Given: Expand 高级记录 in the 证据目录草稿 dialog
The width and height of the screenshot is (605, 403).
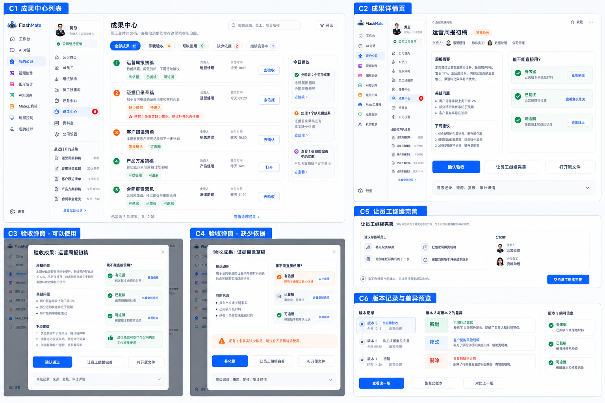Looking at the screenshot, I should click(x=273, y=380).
